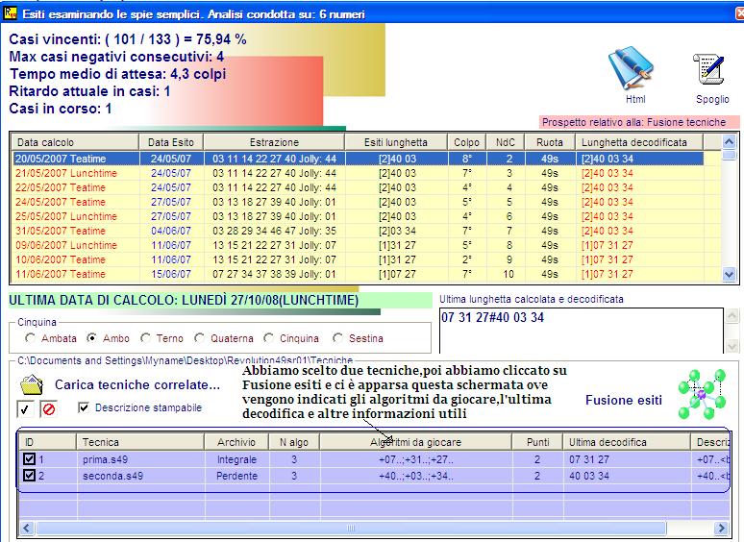Viewport: 744px width, 542px height.
Task: Click the Fusione esiti label
Action: (624, 400)
